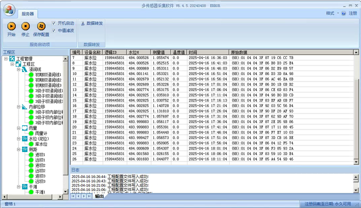
Task: Click green status dot of 初期坝浸润线1
Action: (31, 74)
